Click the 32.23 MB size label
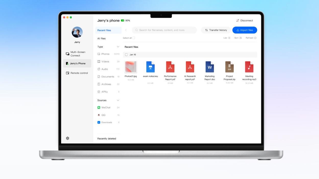The height and width of the screenshot is (179, 319). [x=249, y=83]
